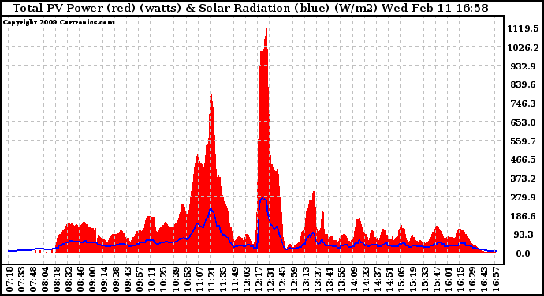The image size is (544, 296).
Task: Click the y-axis value 186.6
Action: point(524,216)
